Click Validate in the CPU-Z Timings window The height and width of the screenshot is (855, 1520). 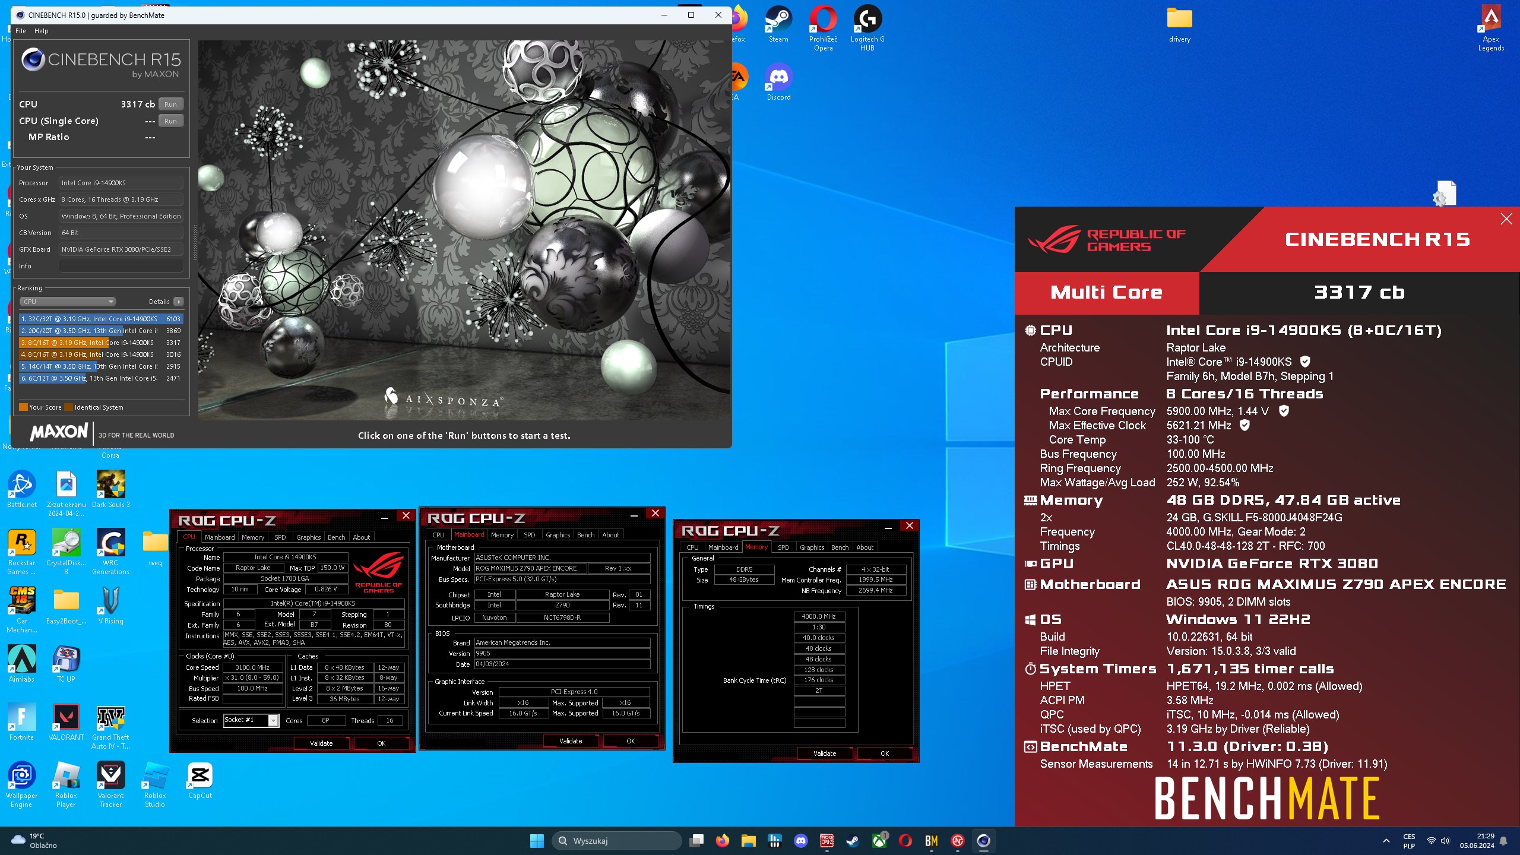pyautogui.click(x=825, y=753)
